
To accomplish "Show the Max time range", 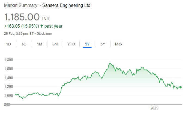I will 119,44.
